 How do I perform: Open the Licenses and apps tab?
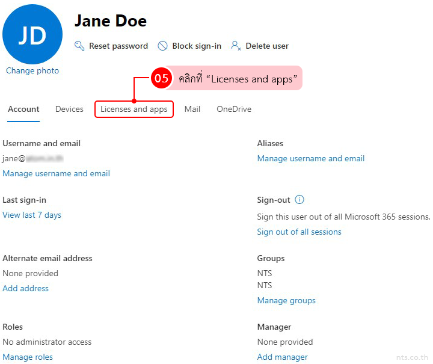pos(134,109)
